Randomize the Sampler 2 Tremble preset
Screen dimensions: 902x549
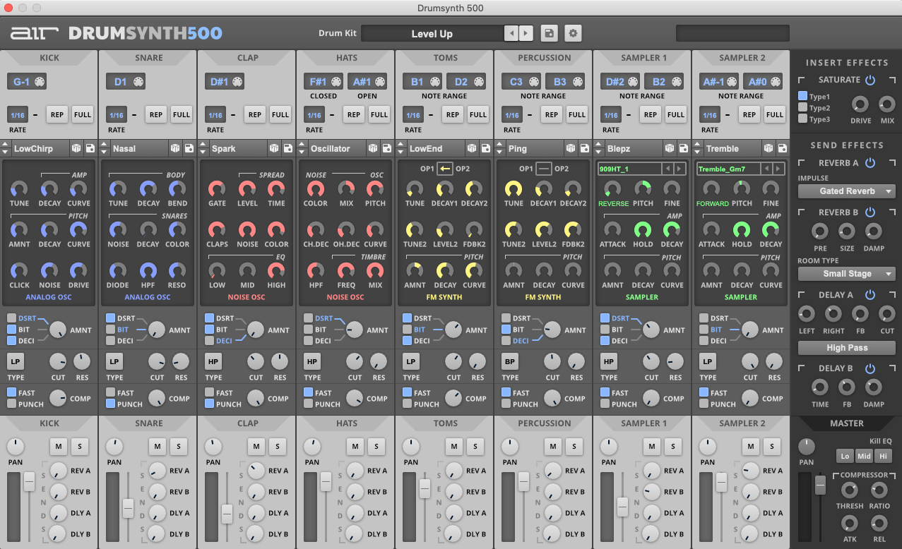coord(768,148)
